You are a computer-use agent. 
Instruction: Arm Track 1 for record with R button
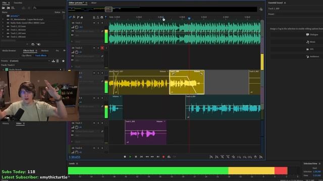pos(102,23)
